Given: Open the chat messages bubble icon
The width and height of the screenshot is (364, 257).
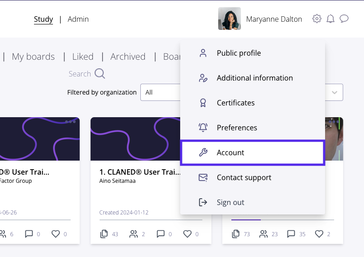Looking at the screenshot, I should (x=344, y=19).
